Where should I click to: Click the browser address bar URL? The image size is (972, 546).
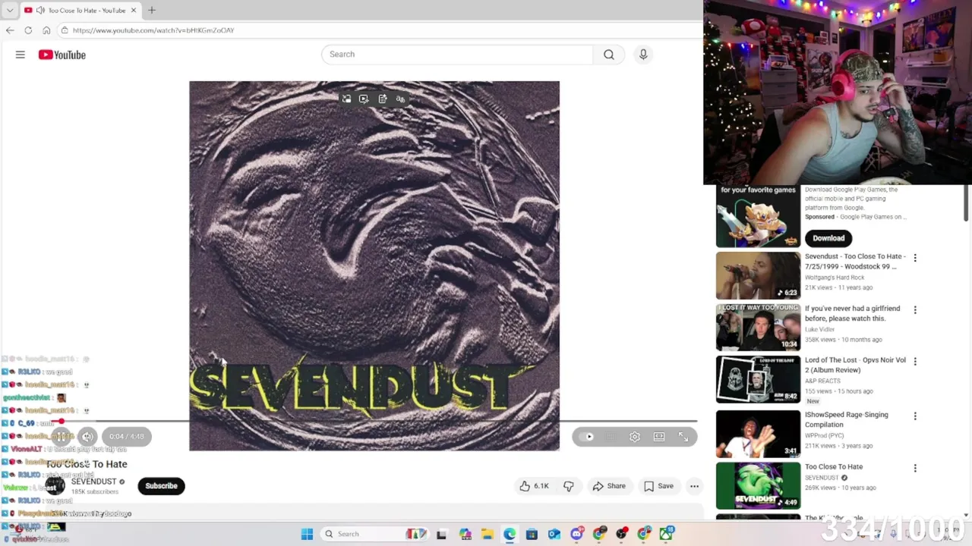point(153,30)
